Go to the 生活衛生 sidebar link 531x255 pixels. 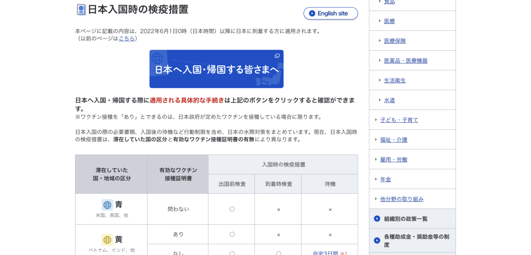click(x=395, y=81)
